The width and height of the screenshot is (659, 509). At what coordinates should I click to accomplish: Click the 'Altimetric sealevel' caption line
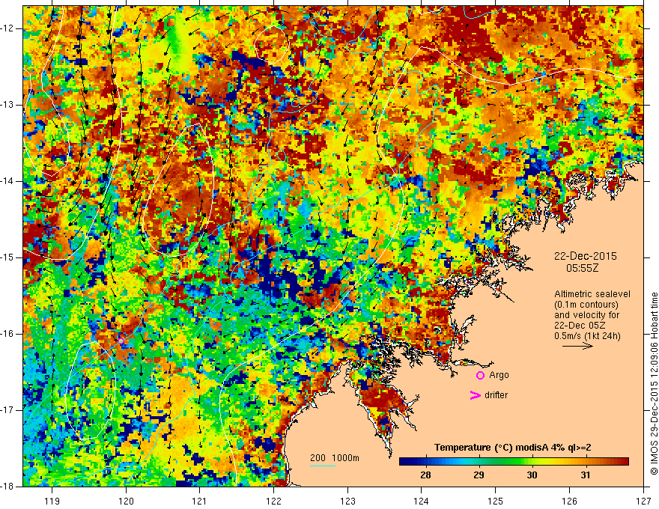click(592, 294)
